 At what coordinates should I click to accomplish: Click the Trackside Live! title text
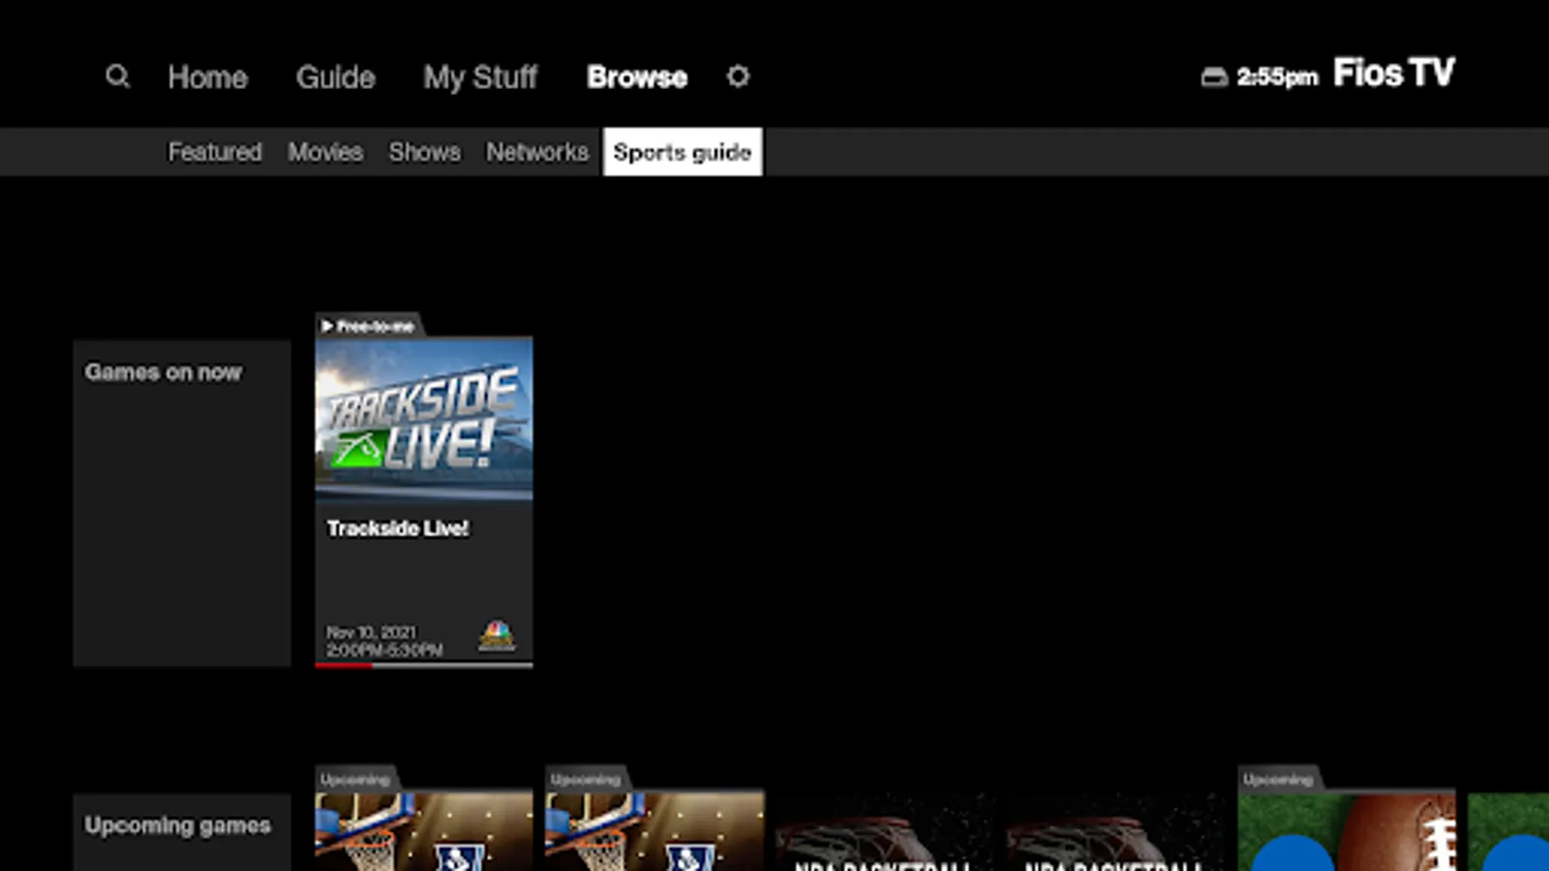tap(398, 528)
